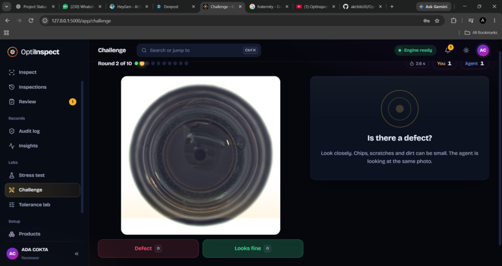502x266 pixels.
Task: Click the Is there a defect? heading
Action: tap(400, 138)
